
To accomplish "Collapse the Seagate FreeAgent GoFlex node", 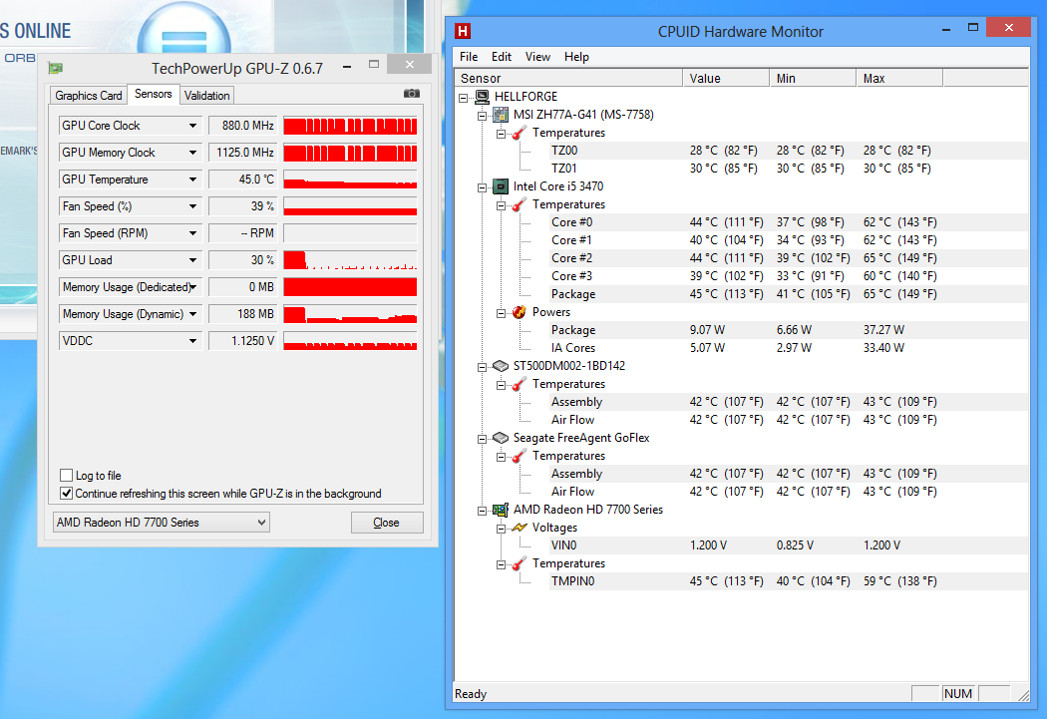I will [x=482, y=439].
